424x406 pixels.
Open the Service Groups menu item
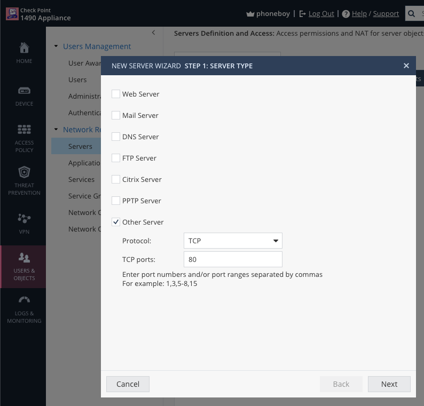[x=84, y=196]
